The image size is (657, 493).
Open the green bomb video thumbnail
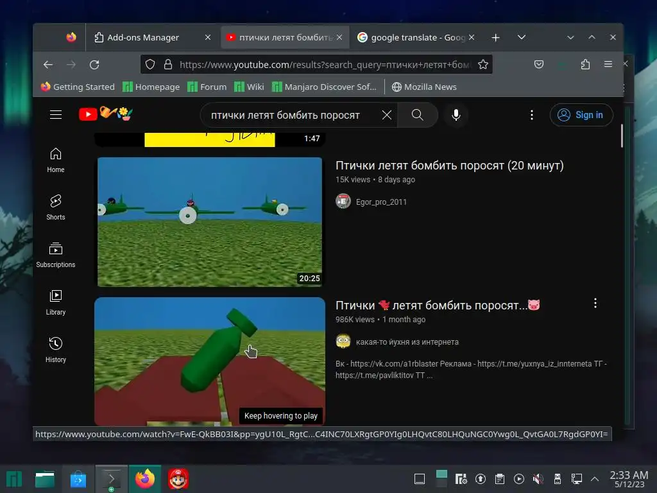[210, 361]
